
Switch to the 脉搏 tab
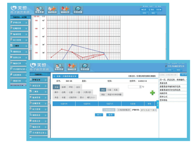[x=64, y=87]
